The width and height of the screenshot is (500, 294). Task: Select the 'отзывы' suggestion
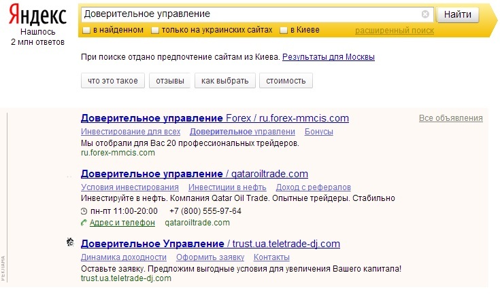tap(170, 81)
